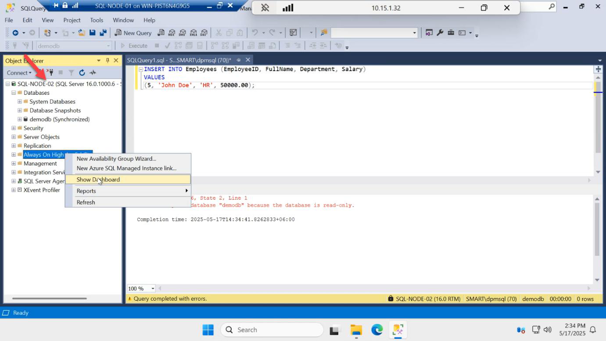Expand the Replication folder node
The image size is (606, 341).
(14, 146)
